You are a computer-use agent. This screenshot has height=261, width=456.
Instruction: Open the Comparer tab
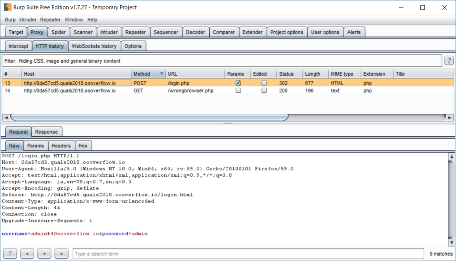[x=224, y=32]
